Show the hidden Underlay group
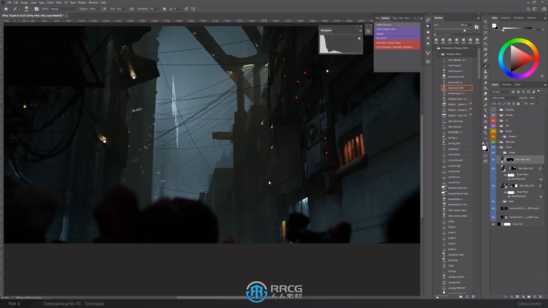The width and height of the screenshot is (548, 308). [493, 110]
